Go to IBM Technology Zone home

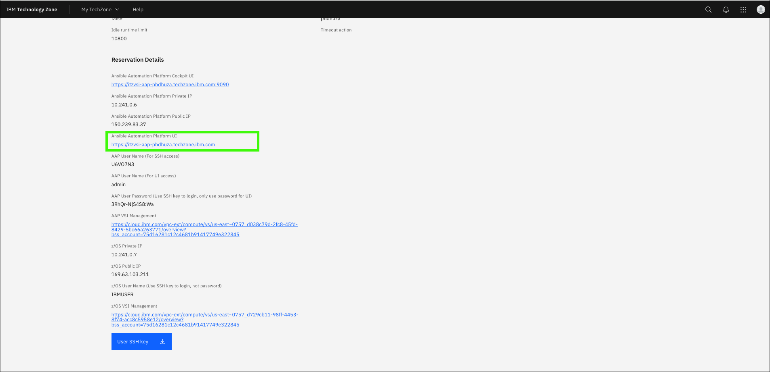(32, 10)
